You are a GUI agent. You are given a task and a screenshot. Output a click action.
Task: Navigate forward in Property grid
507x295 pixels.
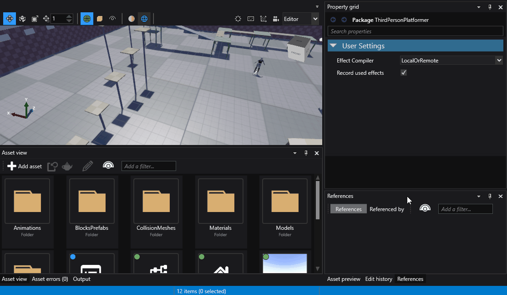[344, 20]
